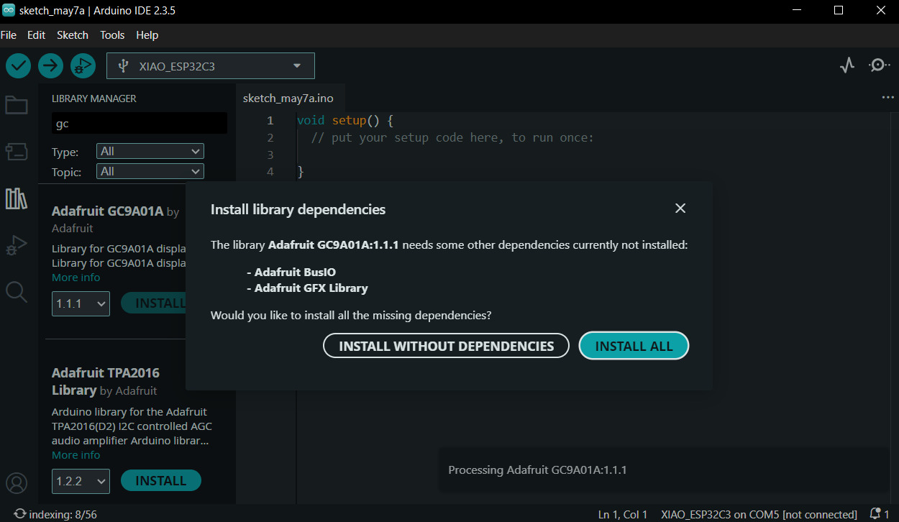Select the sketch_may7a.ino tab
The image size is (899, 522).
pyautogui.click(x=288, y=98)
